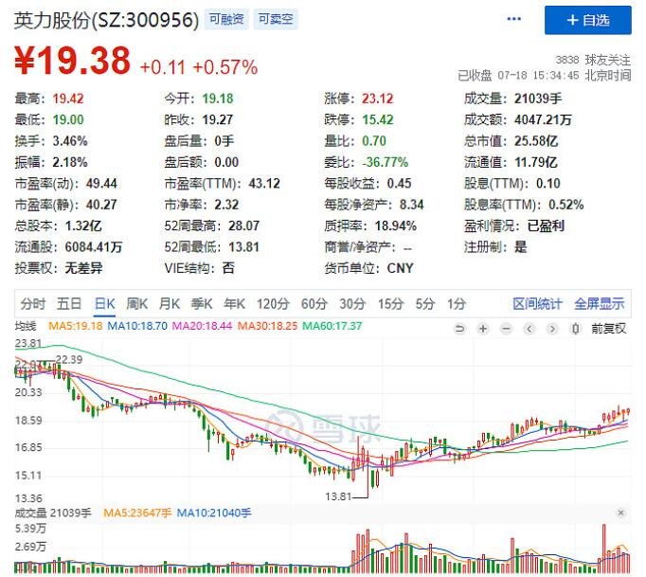Zoom in the K-line chart with plus icon
This screenshot has width=646, height=577.
[483, 329]
